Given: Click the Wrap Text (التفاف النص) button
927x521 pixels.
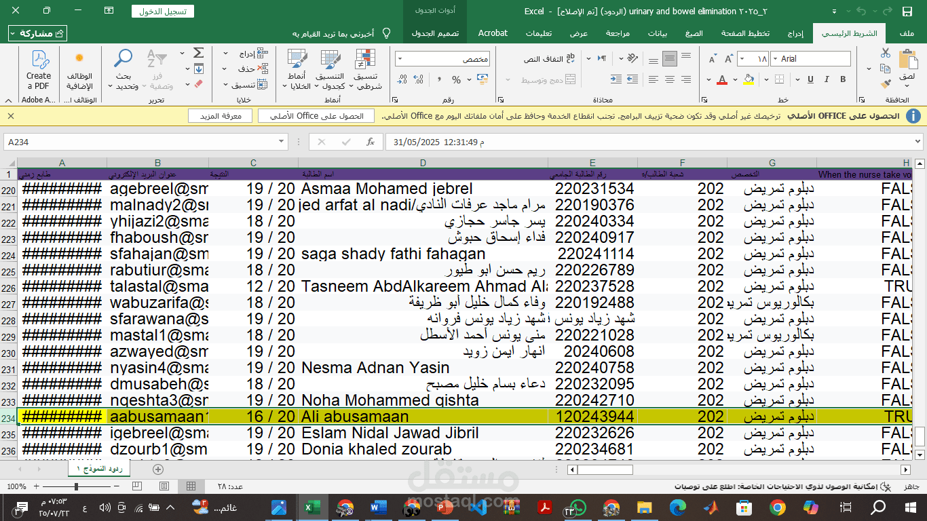Looking at the screenshot, I should [x=550, y=59].
